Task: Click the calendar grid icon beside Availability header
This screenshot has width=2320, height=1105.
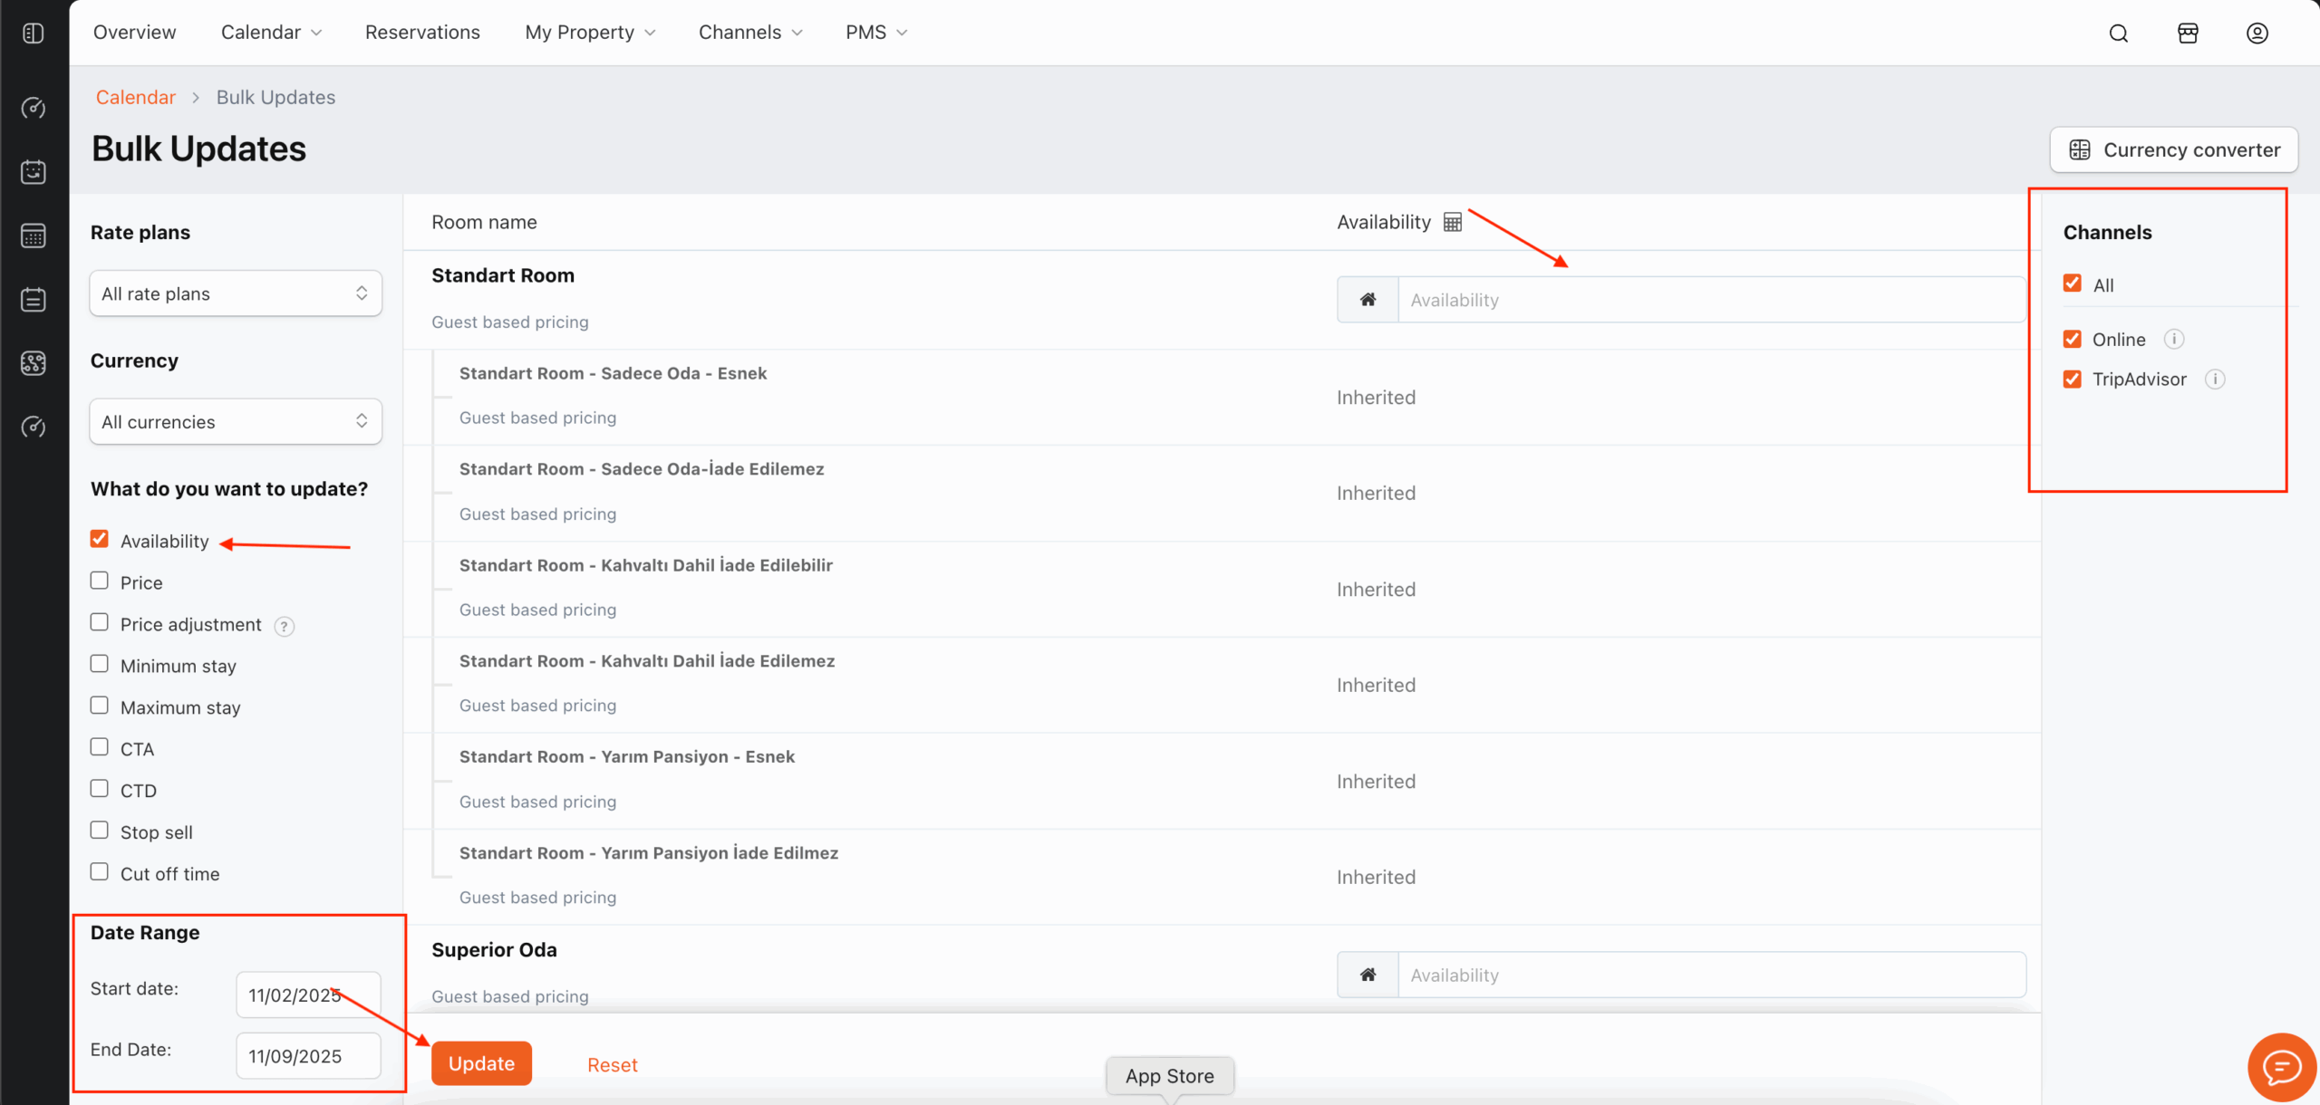Action: tap(1453, 222)
